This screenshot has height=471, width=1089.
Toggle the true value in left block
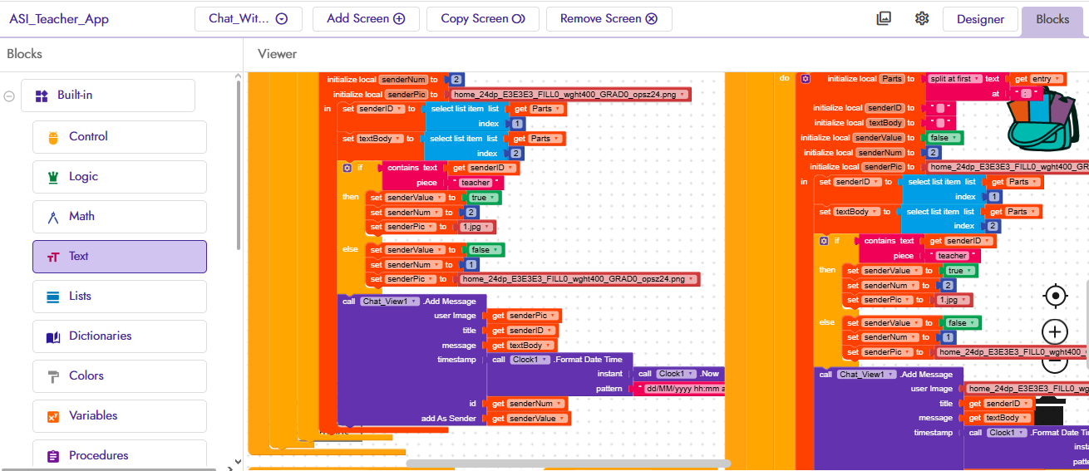484,198
